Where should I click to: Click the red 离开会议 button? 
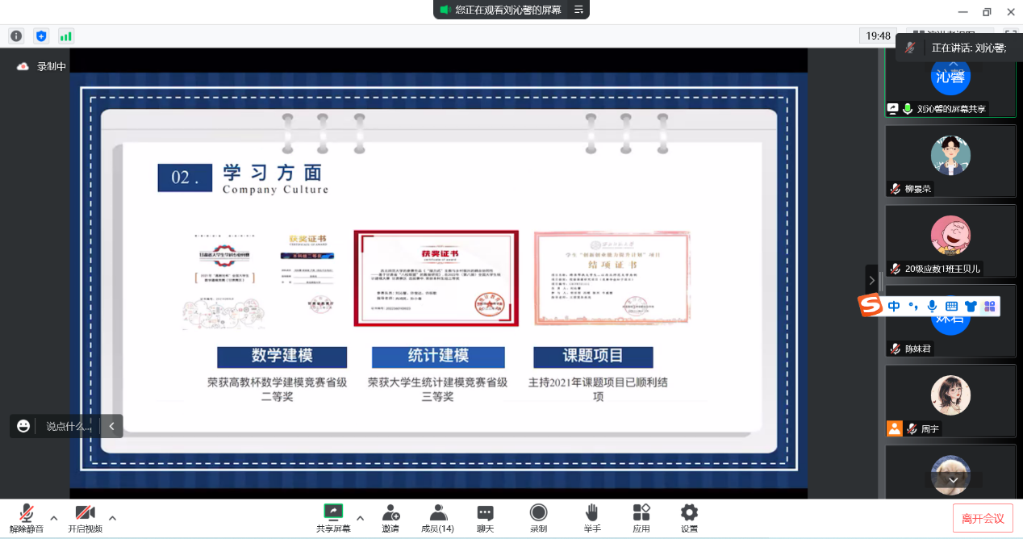[x=983, y=518]
